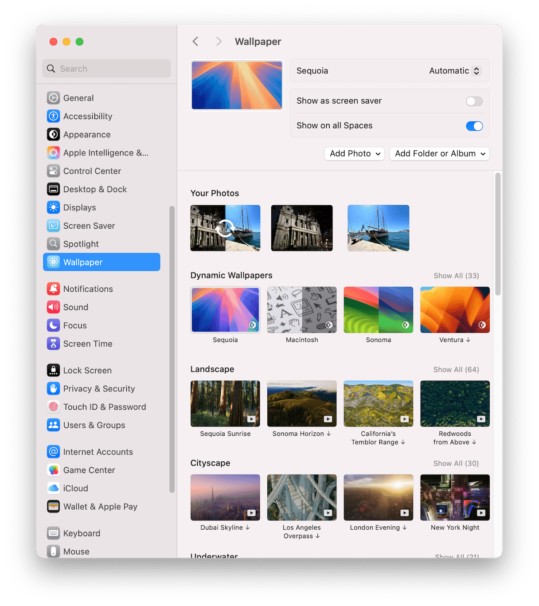Click the Apple Intelligence sidebar icon
Viewport: 539px width, 606px height.
(53, 152)
